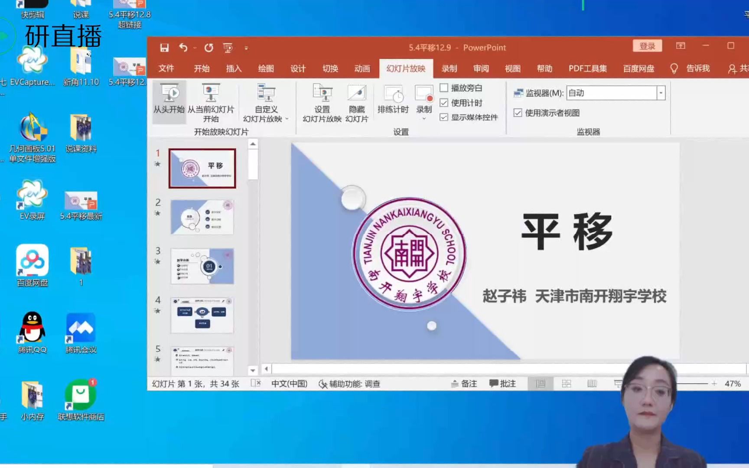
Task: Open 联想软件商店 desktop icon
Action: 81,400
